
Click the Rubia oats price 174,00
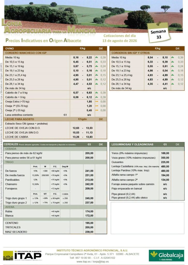coord(89,211)
